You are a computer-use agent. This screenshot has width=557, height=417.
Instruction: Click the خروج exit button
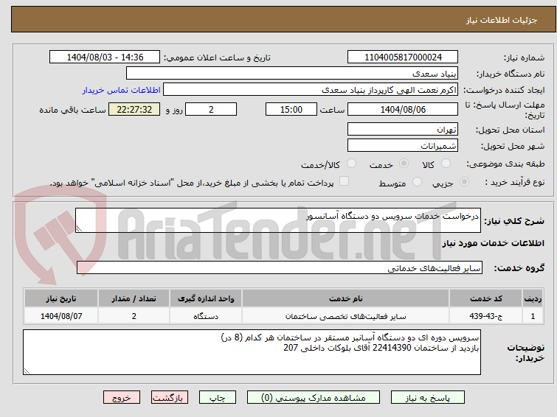pyautogui.click(x=122, y=398)
